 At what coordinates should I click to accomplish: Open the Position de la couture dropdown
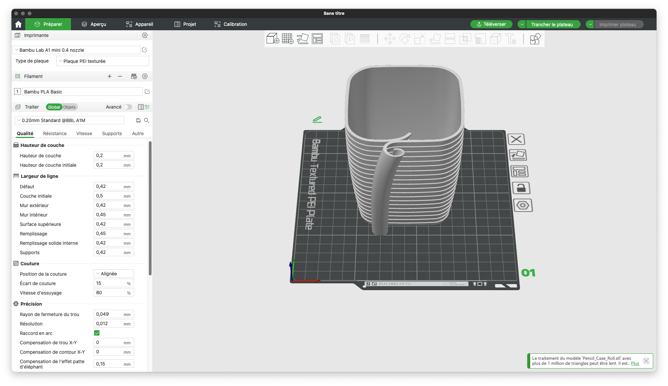[114, 274]
